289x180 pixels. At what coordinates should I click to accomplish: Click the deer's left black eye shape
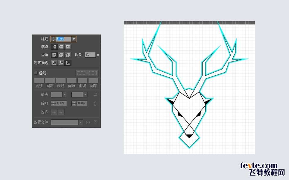point(180,114)
